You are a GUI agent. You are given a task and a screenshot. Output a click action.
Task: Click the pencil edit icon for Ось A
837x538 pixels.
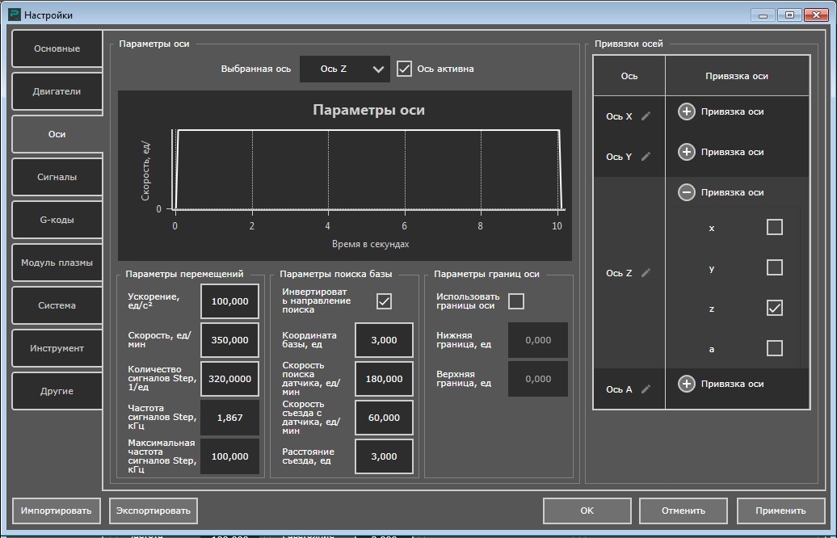click(x=646, y=389)
